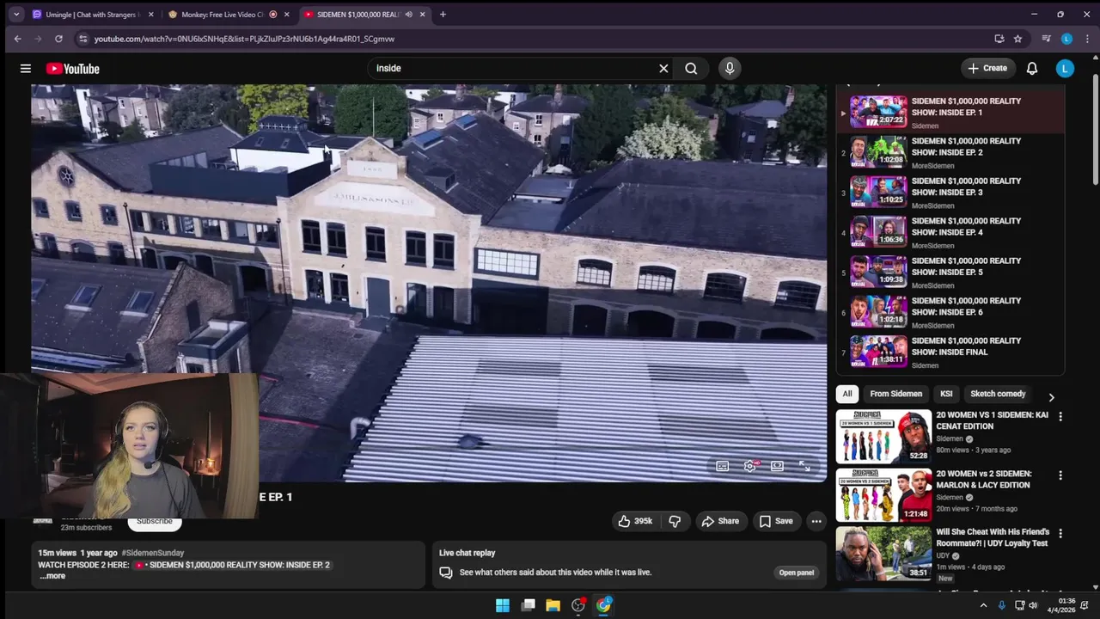Open video player settings gear
Screen dimensions: 1100x619
coord(750,466)
